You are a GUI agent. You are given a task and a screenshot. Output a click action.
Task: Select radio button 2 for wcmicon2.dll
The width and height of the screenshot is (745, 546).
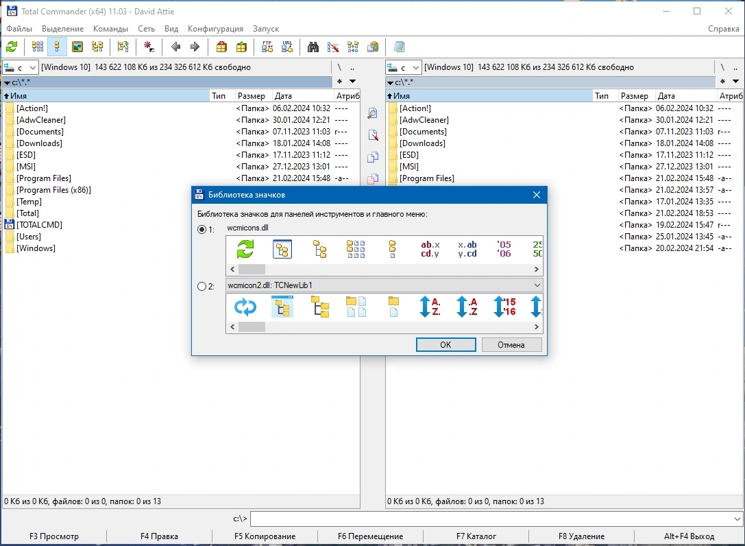pyautogui.click(x=201, y=286)
